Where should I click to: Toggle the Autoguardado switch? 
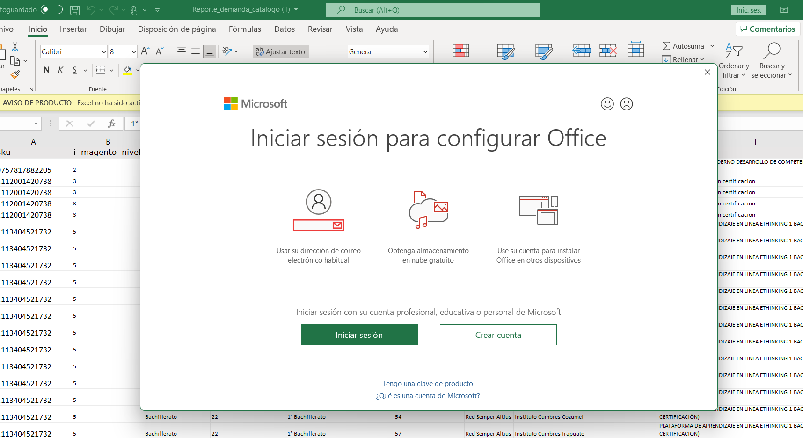(51, 10)
